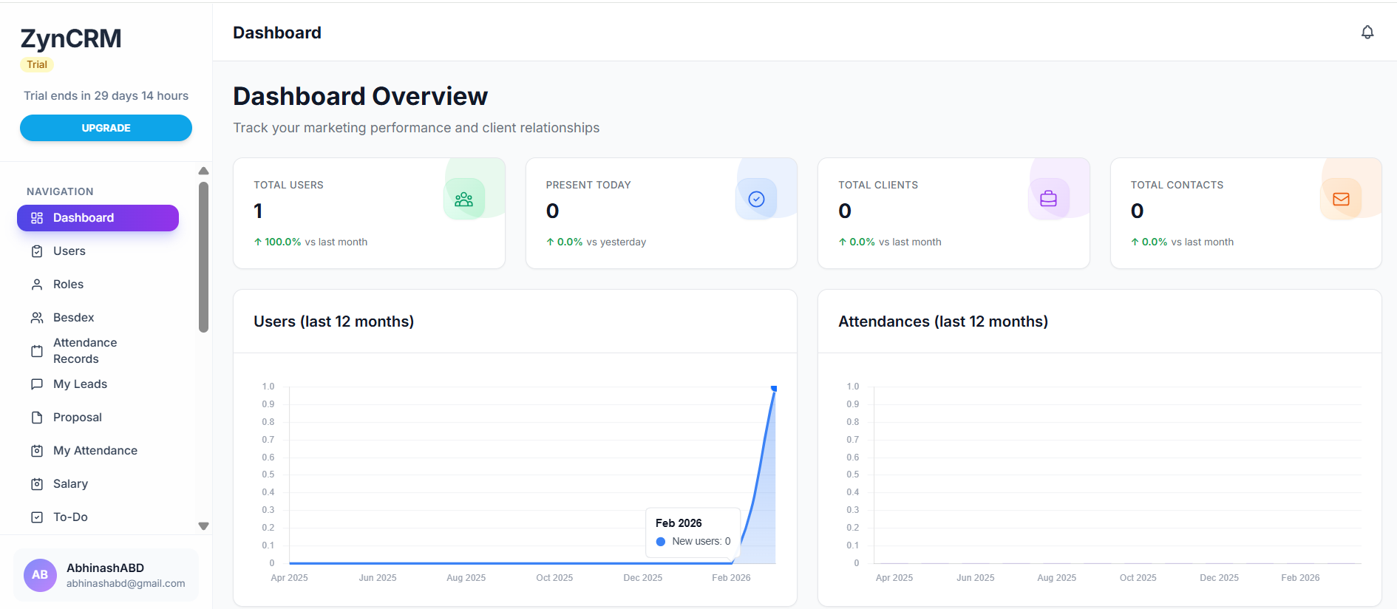Screen dimensions: 1397x609
Task: Click the Present Today checkmark icon
Action: (x=756, y=200)
